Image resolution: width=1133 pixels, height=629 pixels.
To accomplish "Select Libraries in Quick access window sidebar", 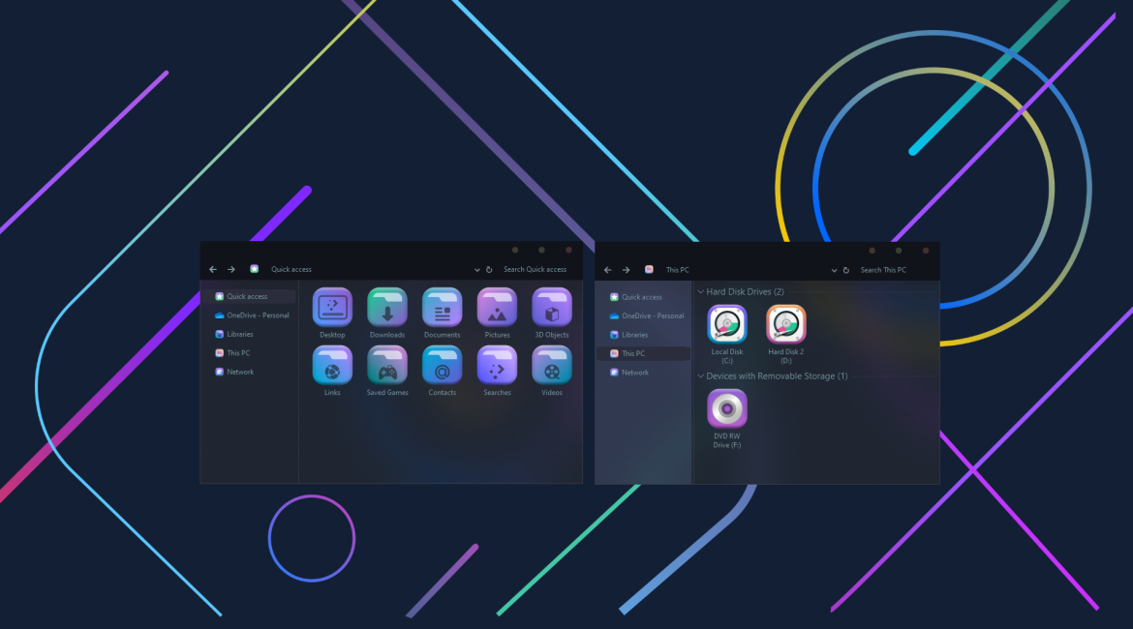I will point(239,334).
